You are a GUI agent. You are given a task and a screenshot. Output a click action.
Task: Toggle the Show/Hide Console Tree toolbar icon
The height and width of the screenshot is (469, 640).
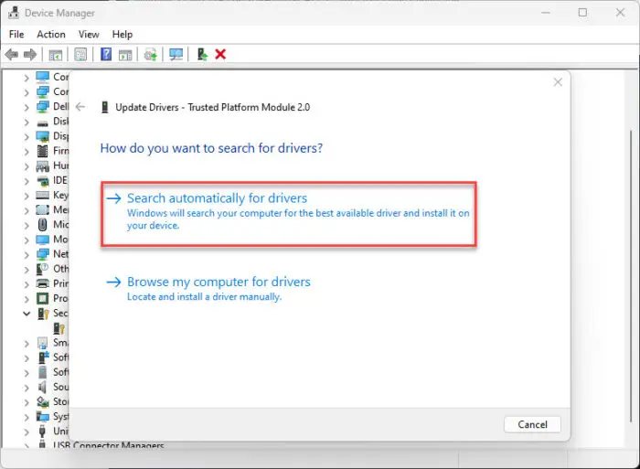pyautogui.click(x=56, y=55)
